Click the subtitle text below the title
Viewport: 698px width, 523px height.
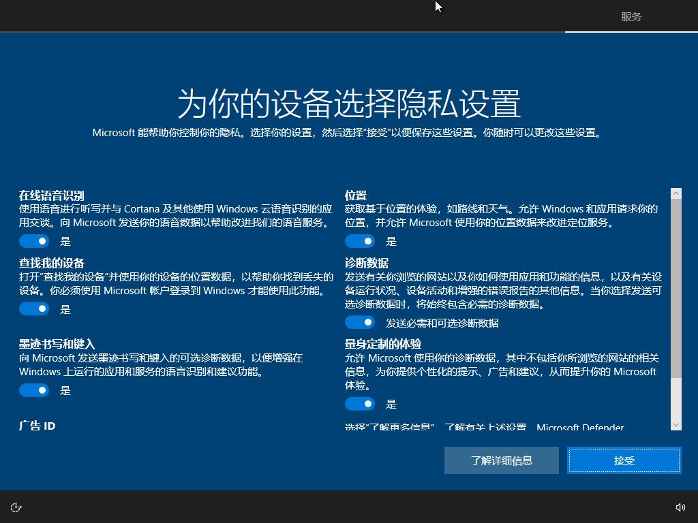click(348, 133)
